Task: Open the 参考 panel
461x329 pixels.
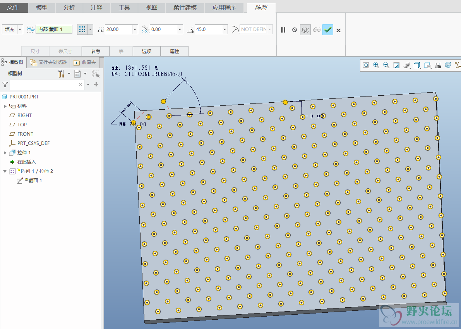Action: [x=96, y=51]
